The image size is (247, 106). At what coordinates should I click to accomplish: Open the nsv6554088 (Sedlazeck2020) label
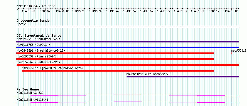148,74
